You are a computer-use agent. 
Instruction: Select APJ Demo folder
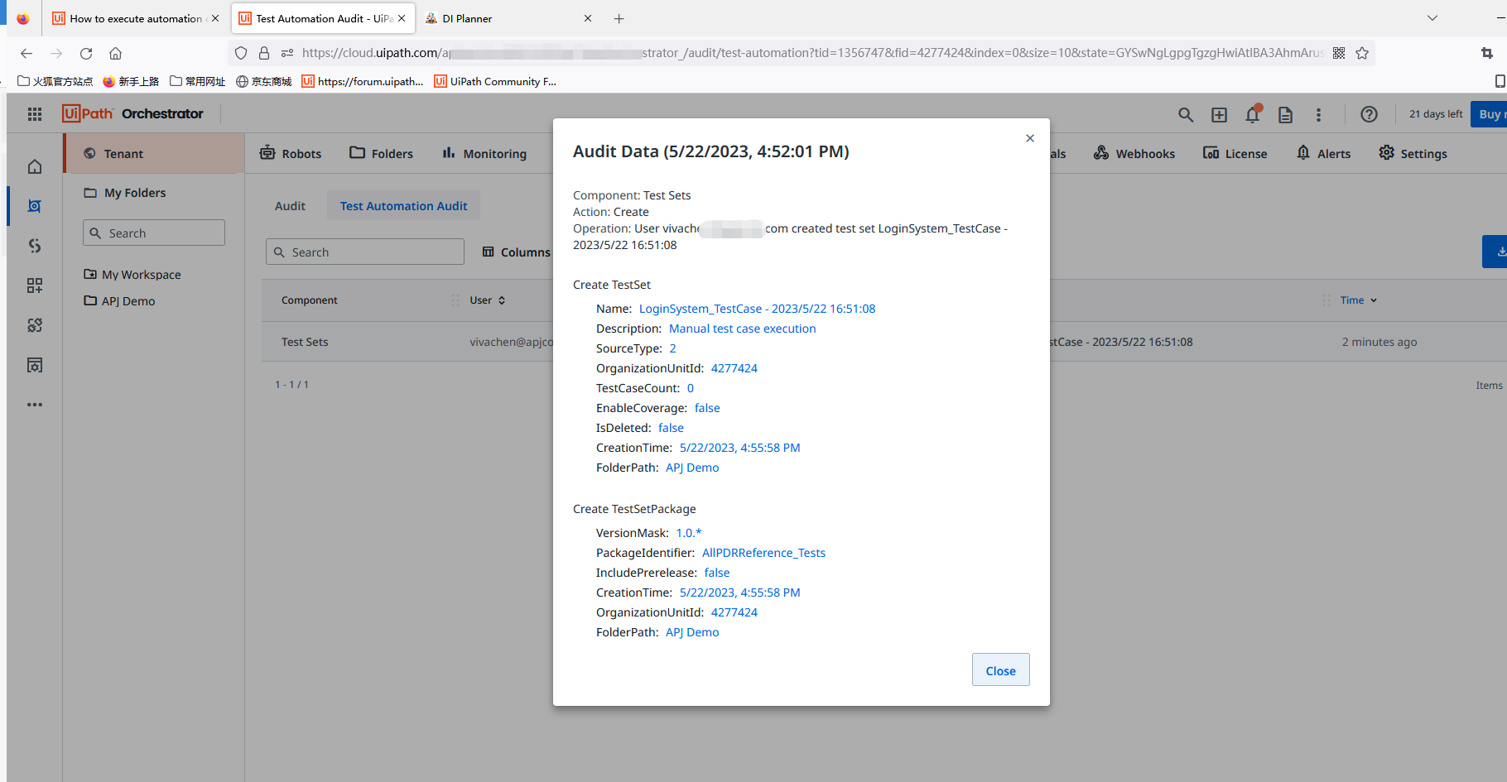tap(120, 301)
